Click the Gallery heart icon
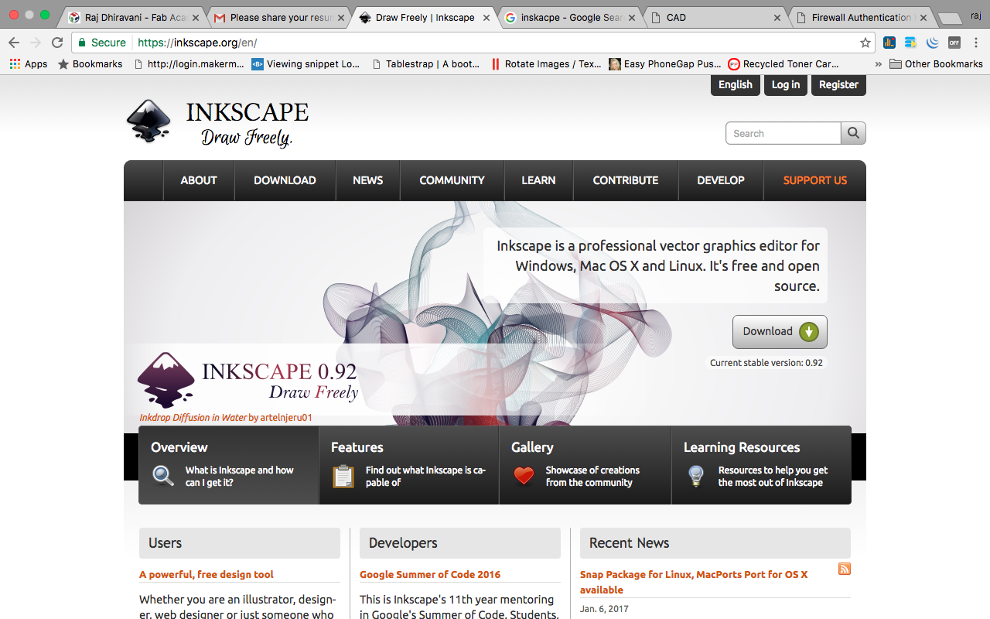This screenshot has height=619, width=990. tap(524, 476)
